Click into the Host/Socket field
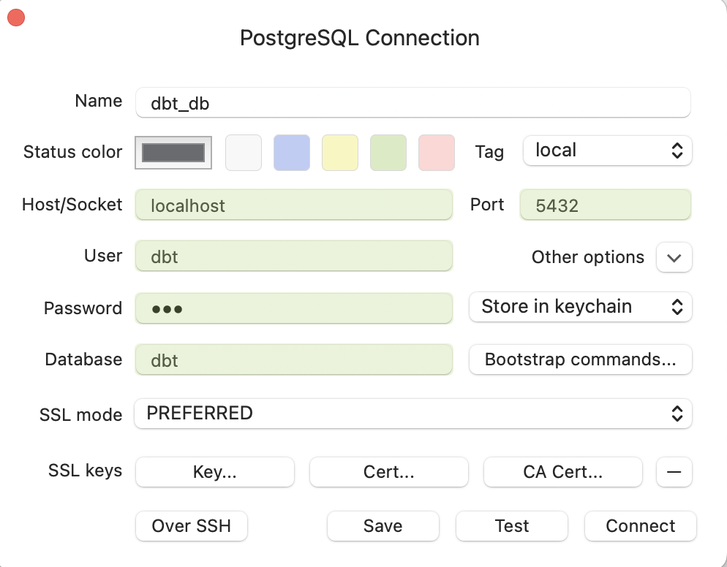 tap(294, 205)
